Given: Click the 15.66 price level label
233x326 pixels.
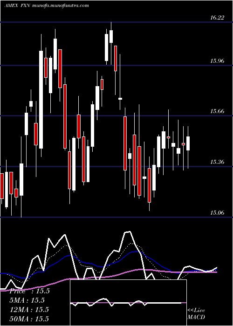Looking at the screenshot, I should click(217, 111).
